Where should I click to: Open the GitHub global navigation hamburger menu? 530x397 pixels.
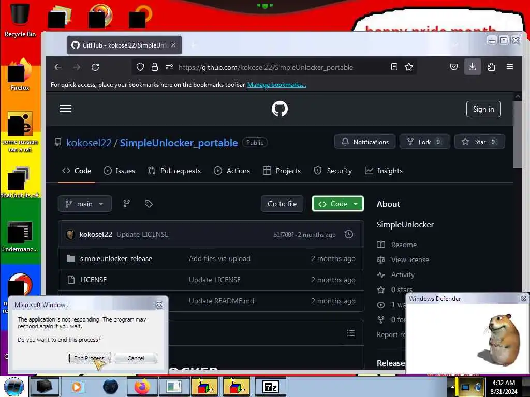pos(66,109)
